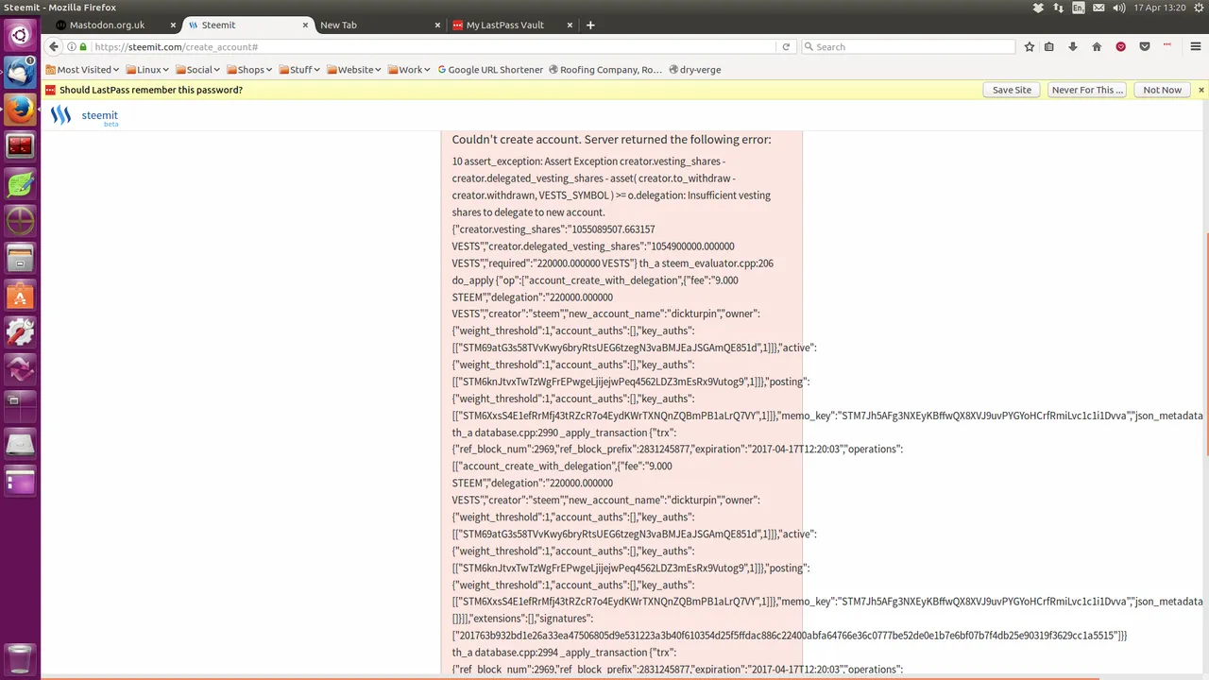Show bookmarks with the clipboard icon

pos(1049,46)
